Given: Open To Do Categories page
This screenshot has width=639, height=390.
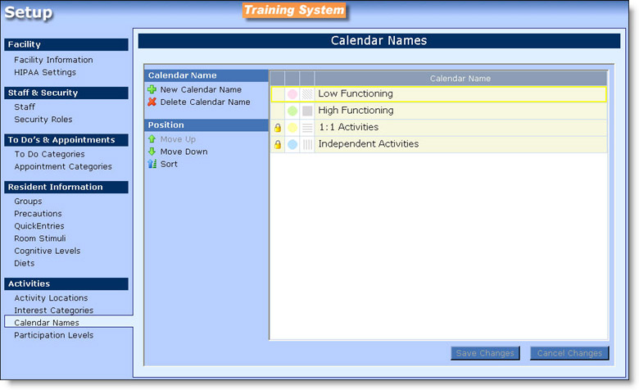Looking at the screenshot, I should point(49,154).
